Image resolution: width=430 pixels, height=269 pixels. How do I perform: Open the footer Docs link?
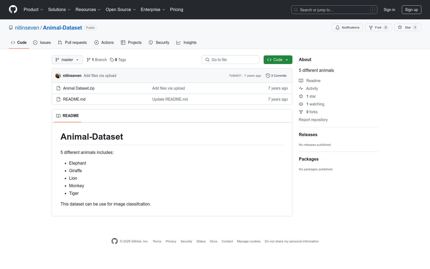(x=214, y=241)
